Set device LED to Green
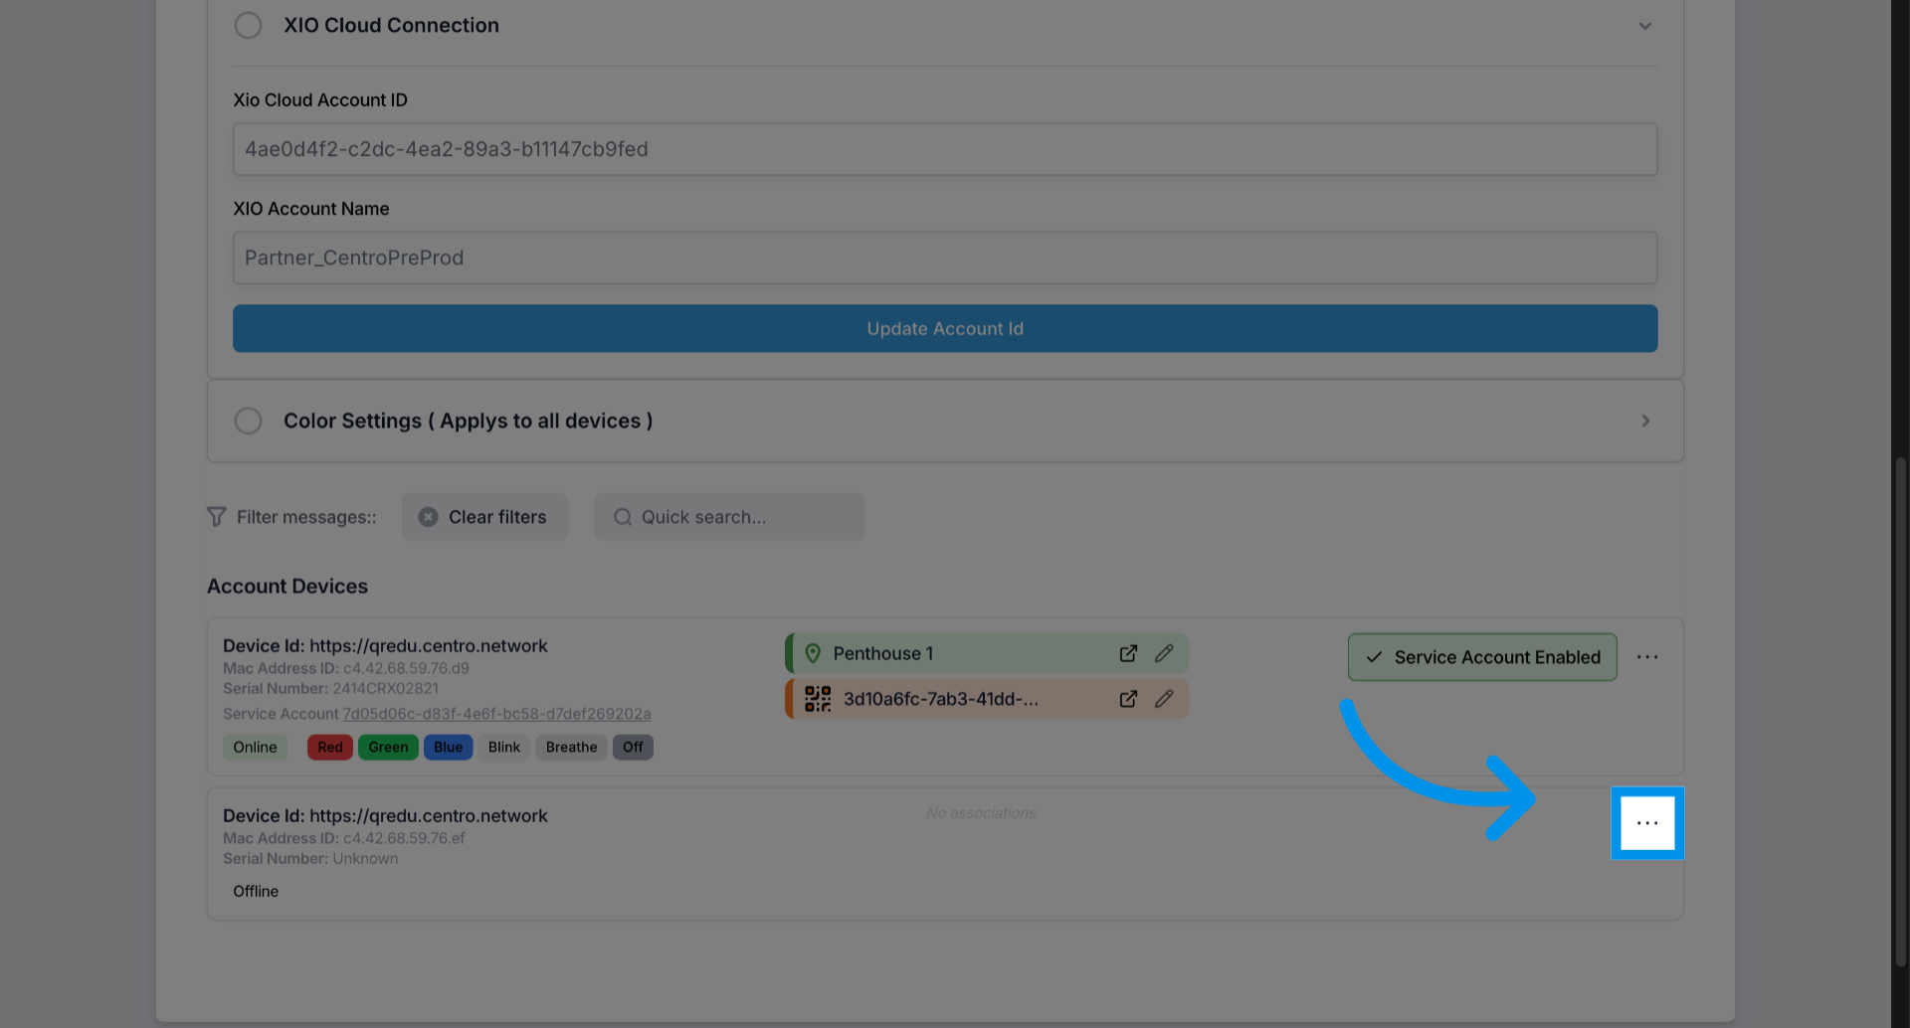 click(388, 748)
